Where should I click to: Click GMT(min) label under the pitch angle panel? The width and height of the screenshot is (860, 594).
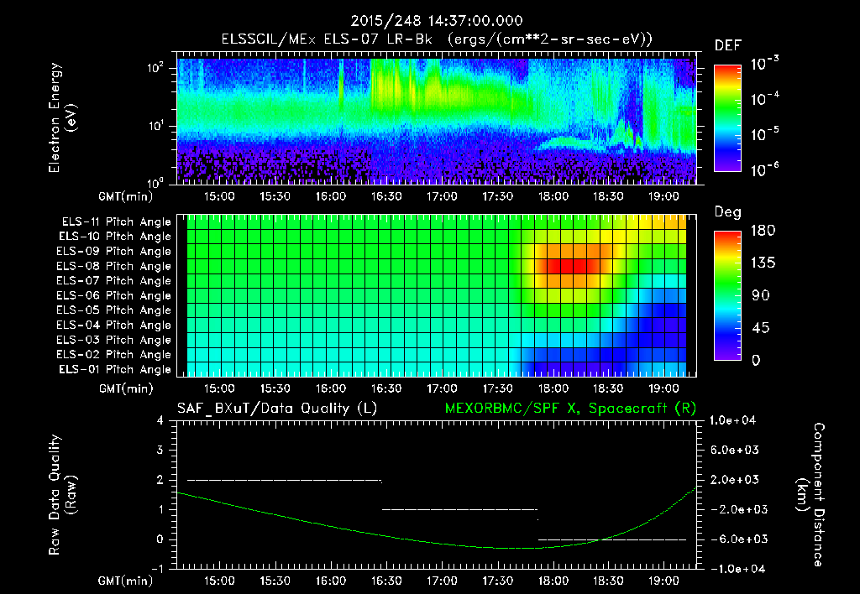[x=126, y=389]
